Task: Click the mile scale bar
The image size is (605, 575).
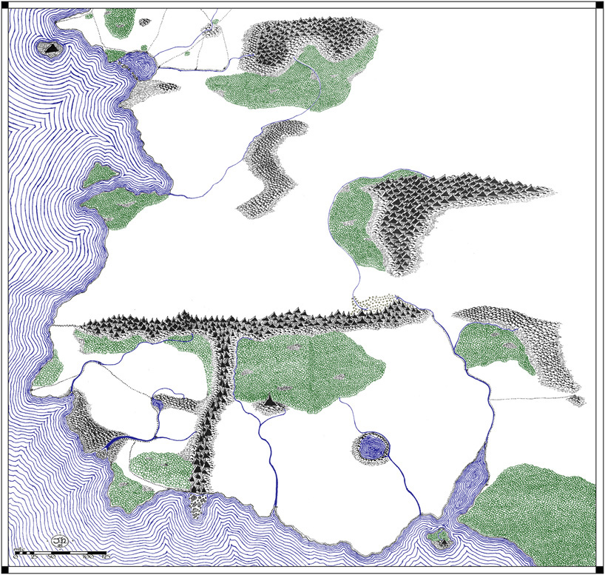Action: (x=61, y=553)
